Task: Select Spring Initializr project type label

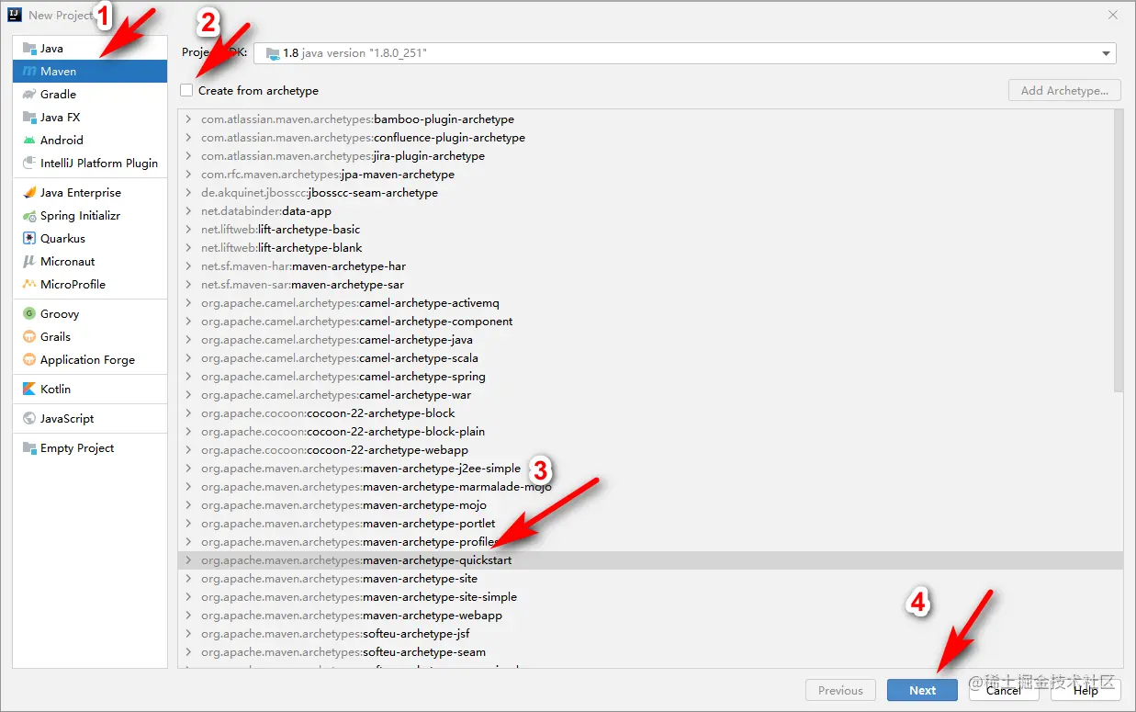Action: pyautogui.click(x=80, y=216)
